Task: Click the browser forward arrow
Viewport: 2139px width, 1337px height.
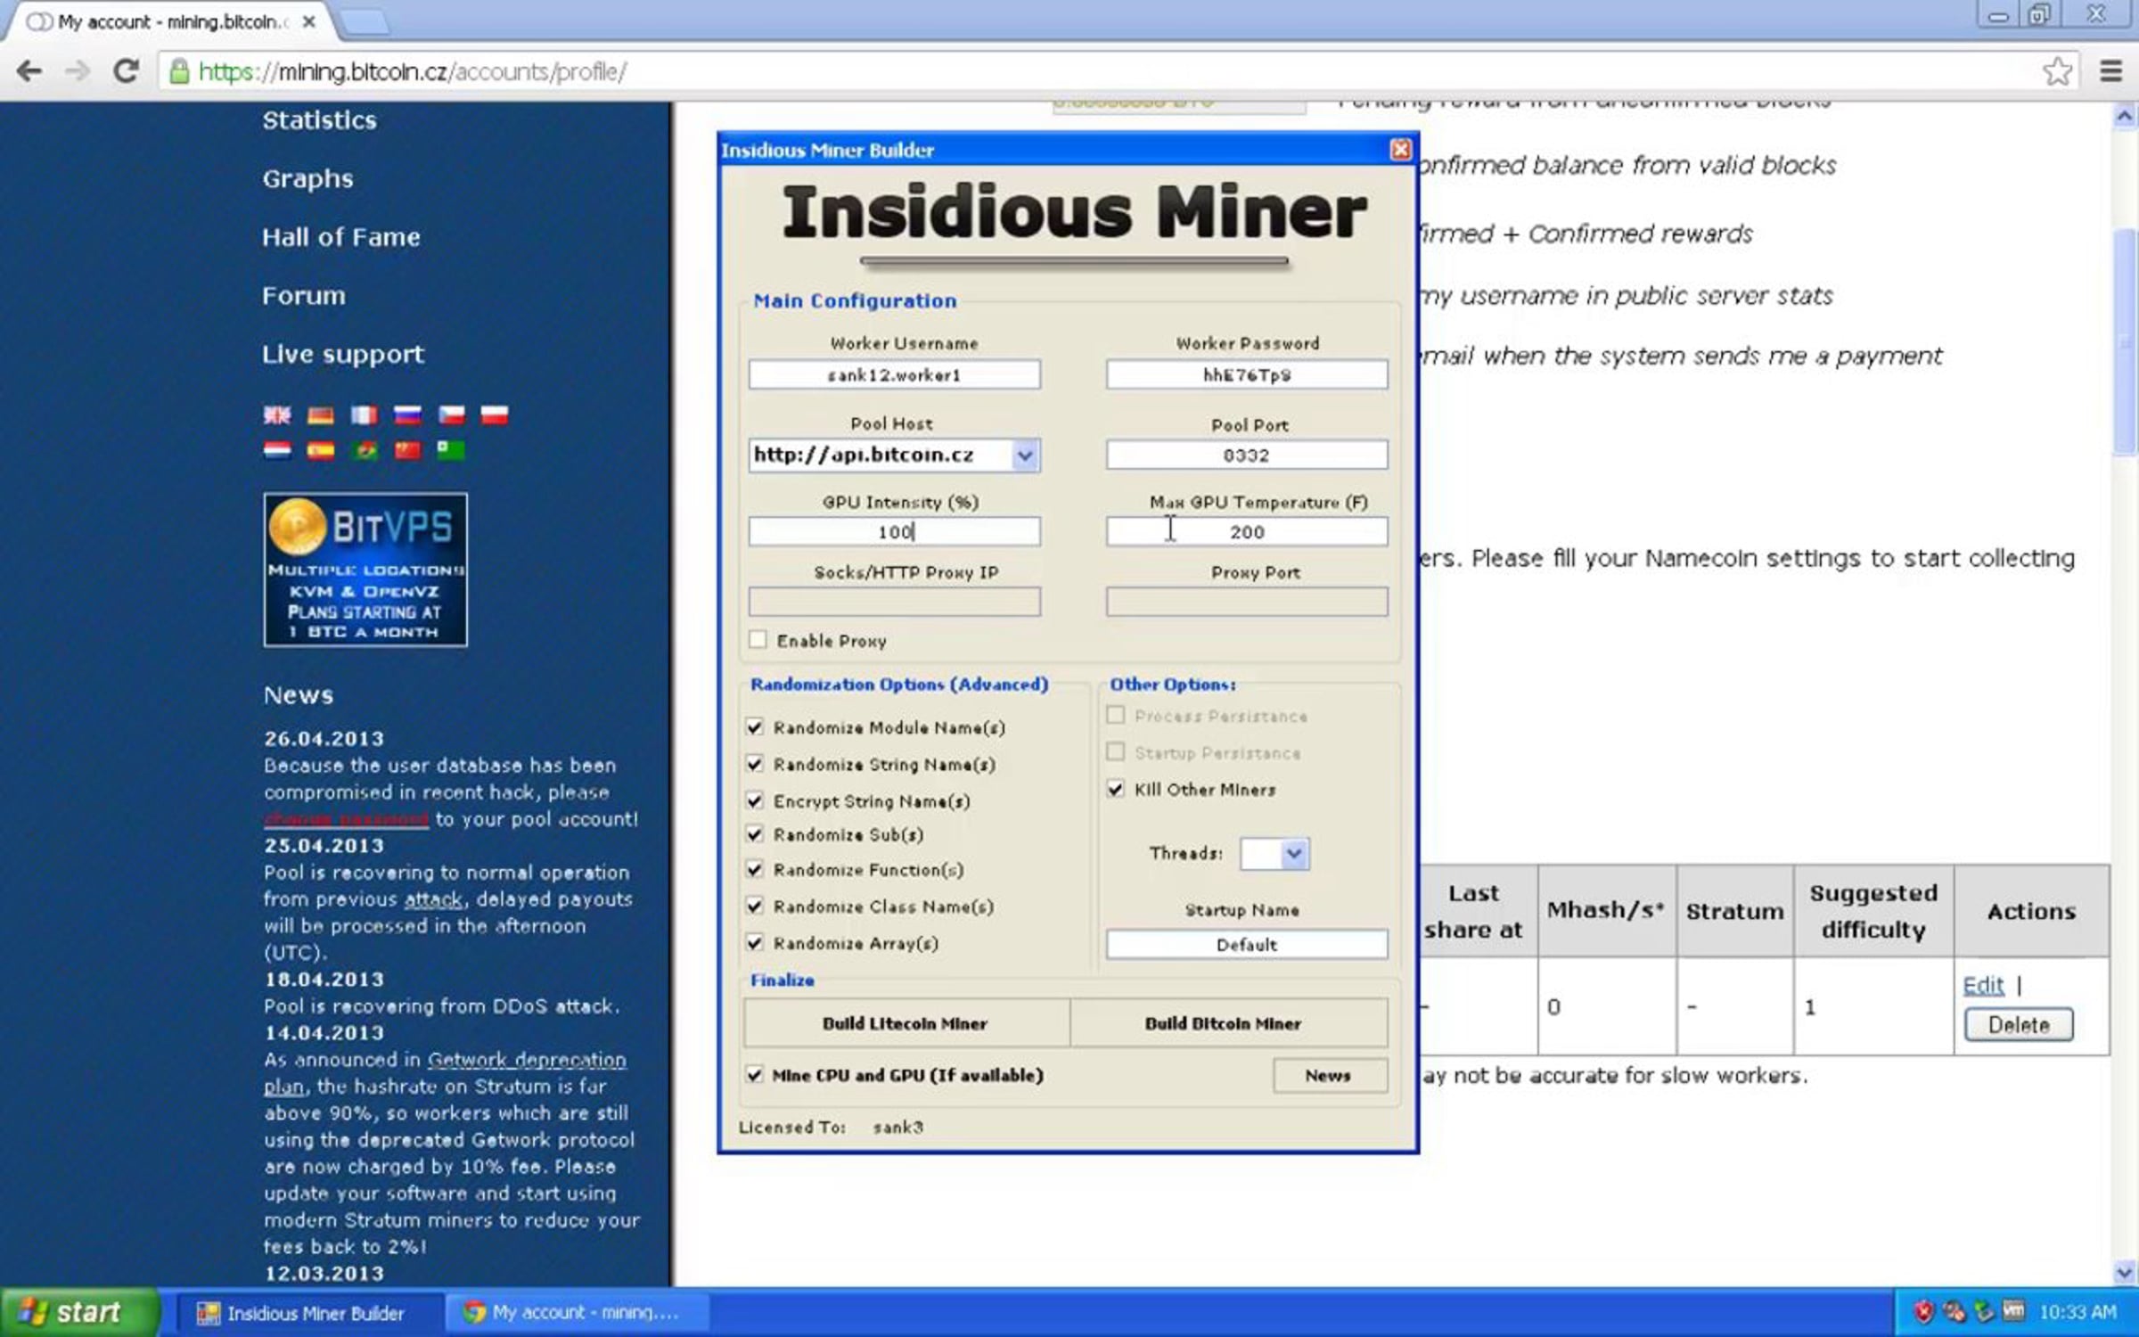Action: pos(78,71)
